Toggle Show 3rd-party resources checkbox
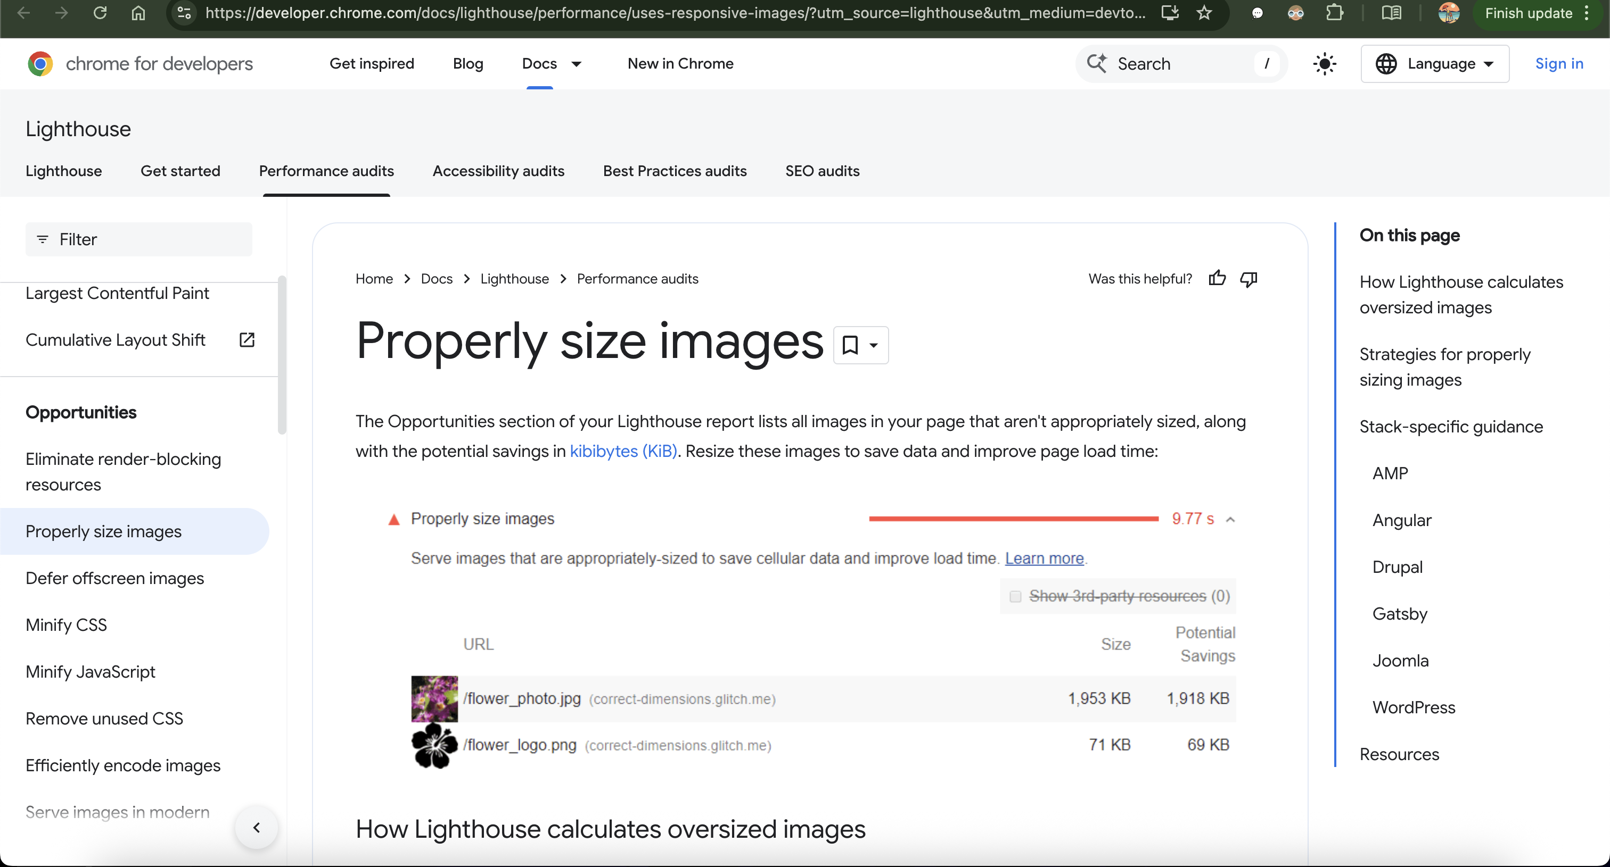This screenshot has width=1610, height=867. 1015,597
